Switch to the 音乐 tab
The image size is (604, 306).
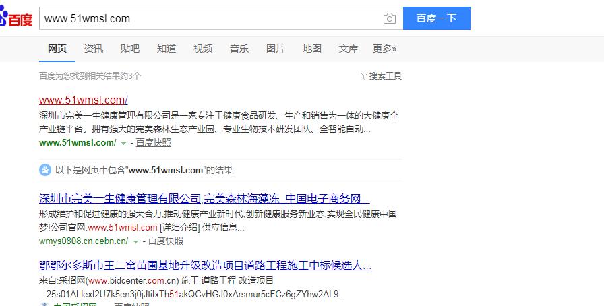[x=239, y=49]
